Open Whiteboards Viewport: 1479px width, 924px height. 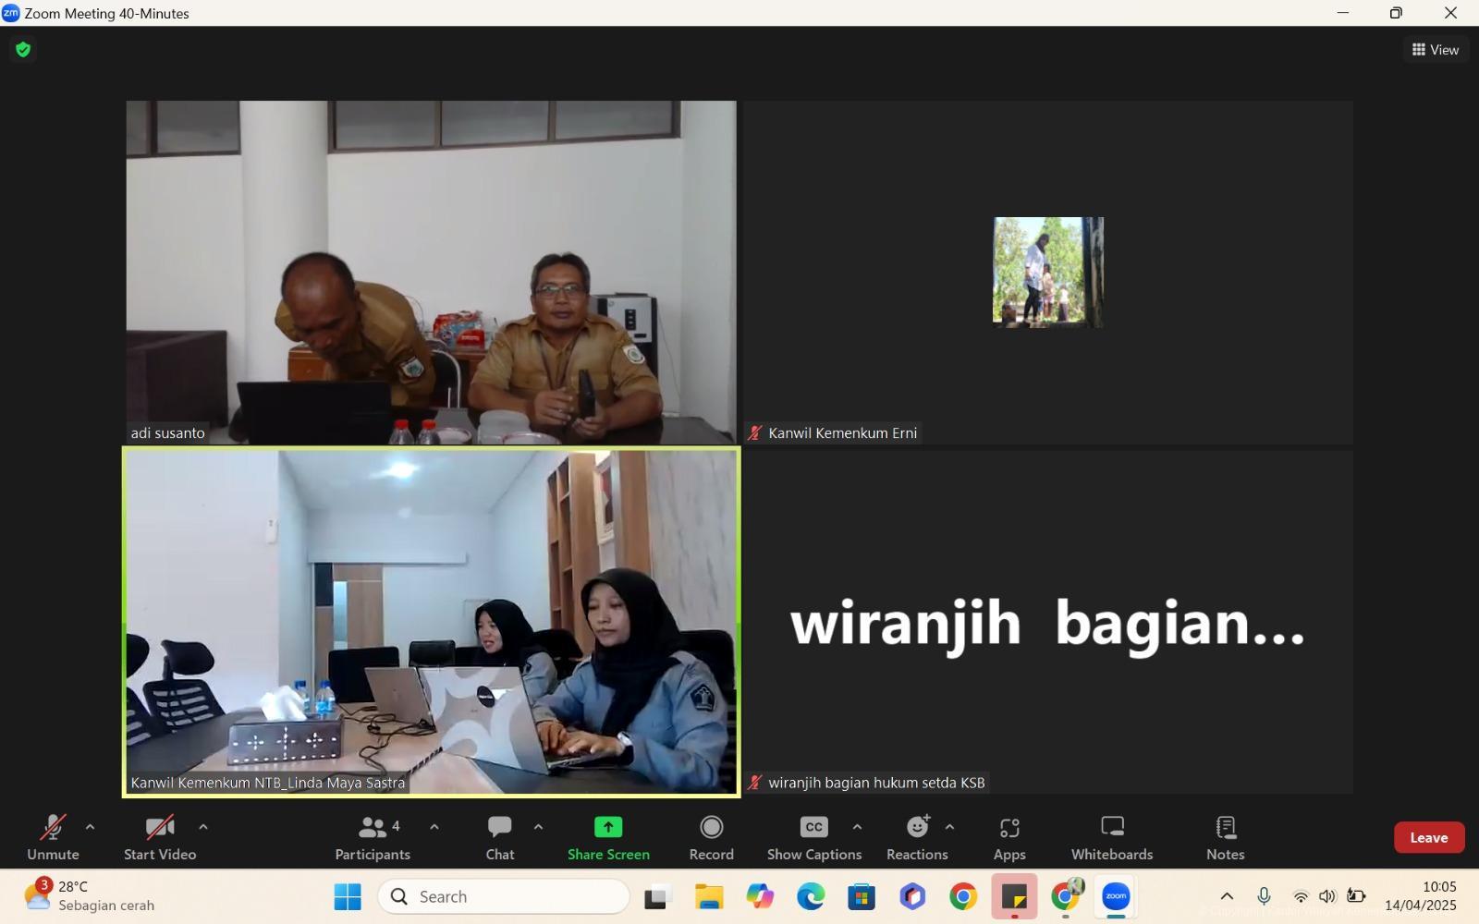(1112, 836)
